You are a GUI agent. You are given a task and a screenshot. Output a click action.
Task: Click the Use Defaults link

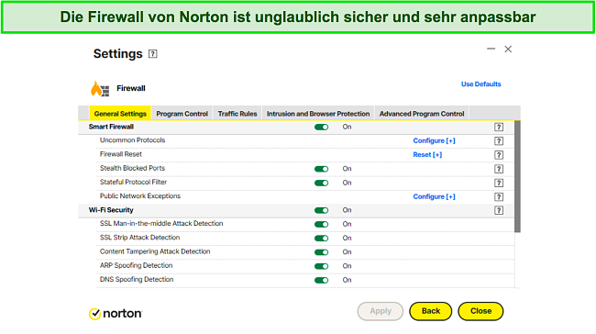[480, 84]
